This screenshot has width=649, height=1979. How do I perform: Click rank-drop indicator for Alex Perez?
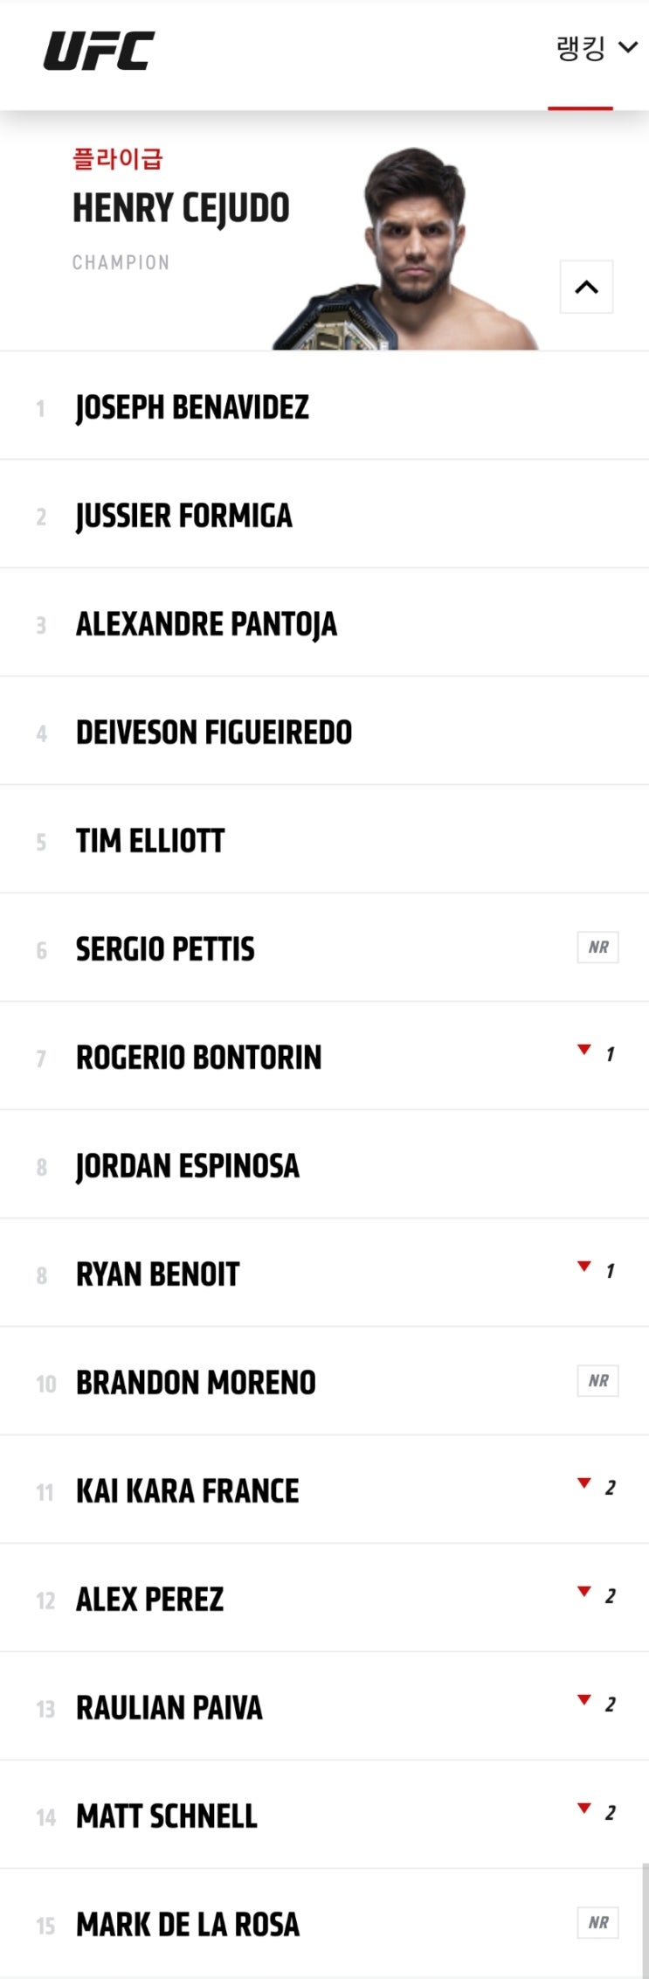(x=584, y=1593)
